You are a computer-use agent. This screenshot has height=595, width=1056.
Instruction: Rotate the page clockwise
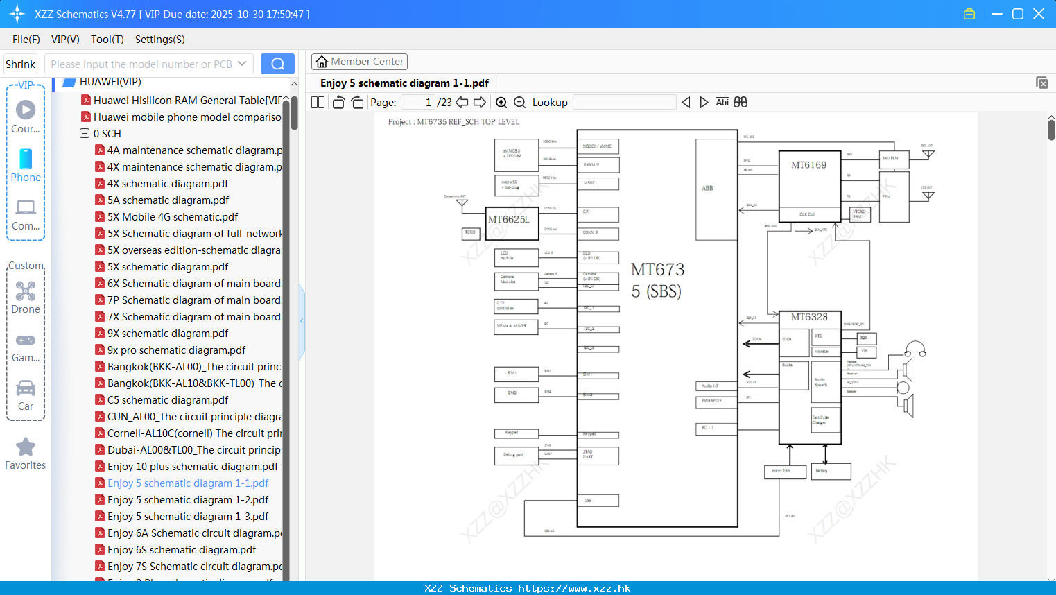pyautogui.click(x=357, y=102)
